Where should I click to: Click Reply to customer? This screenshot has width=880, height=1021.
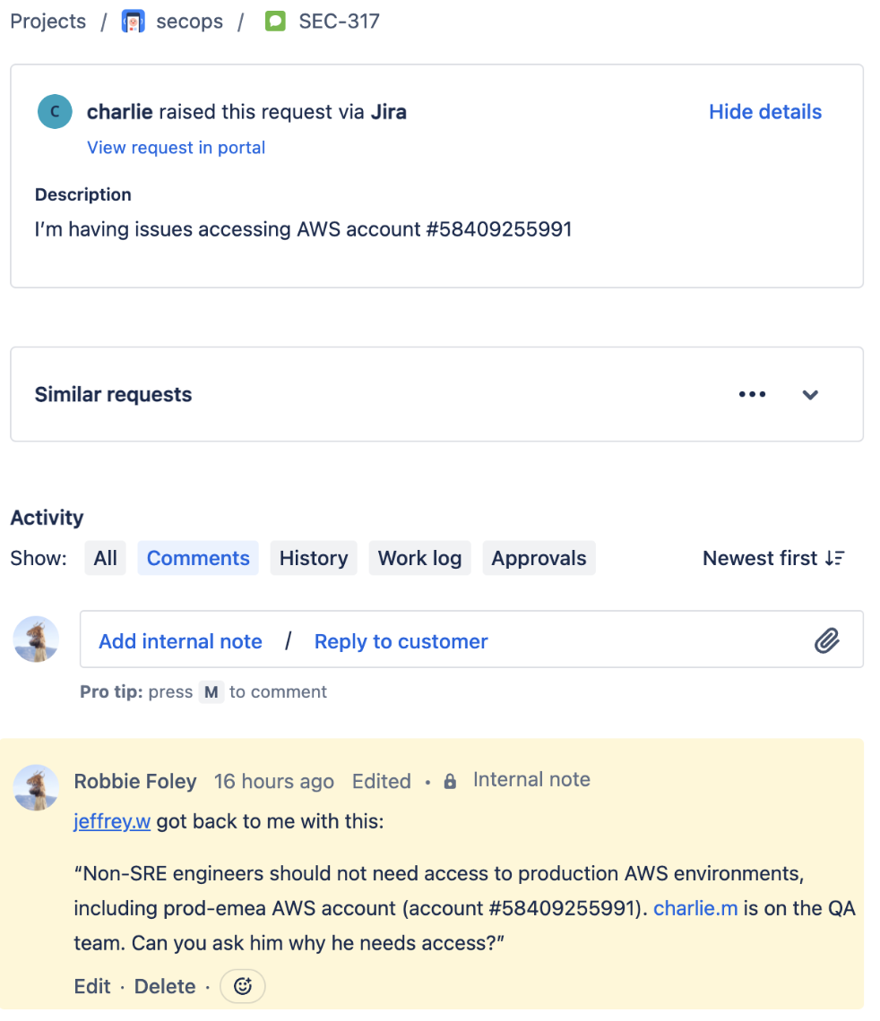point(401,641)
